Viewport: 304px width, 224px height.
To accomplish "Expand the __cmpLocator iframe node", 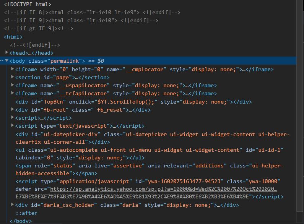I will tap(12, 68).
